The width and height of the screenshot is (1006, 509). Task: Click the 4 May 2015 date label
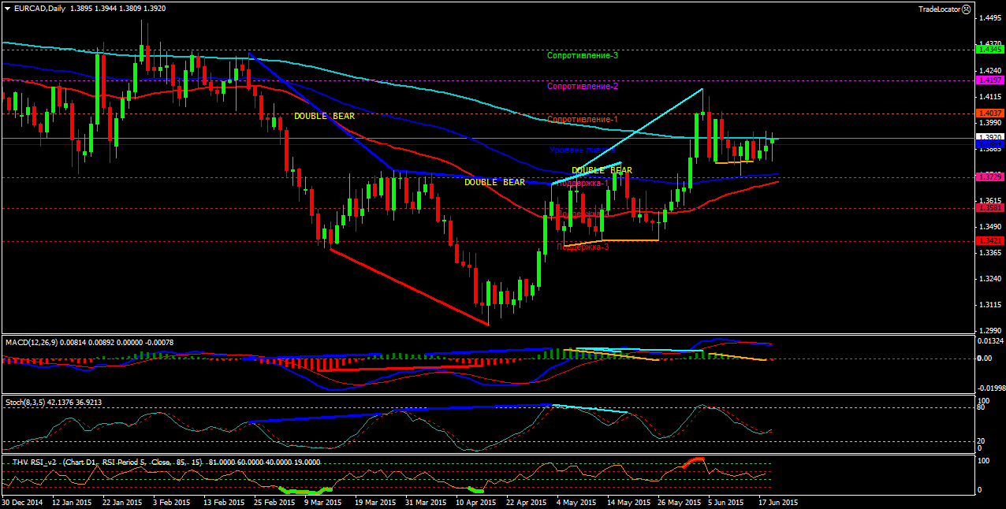click(576, 501)
